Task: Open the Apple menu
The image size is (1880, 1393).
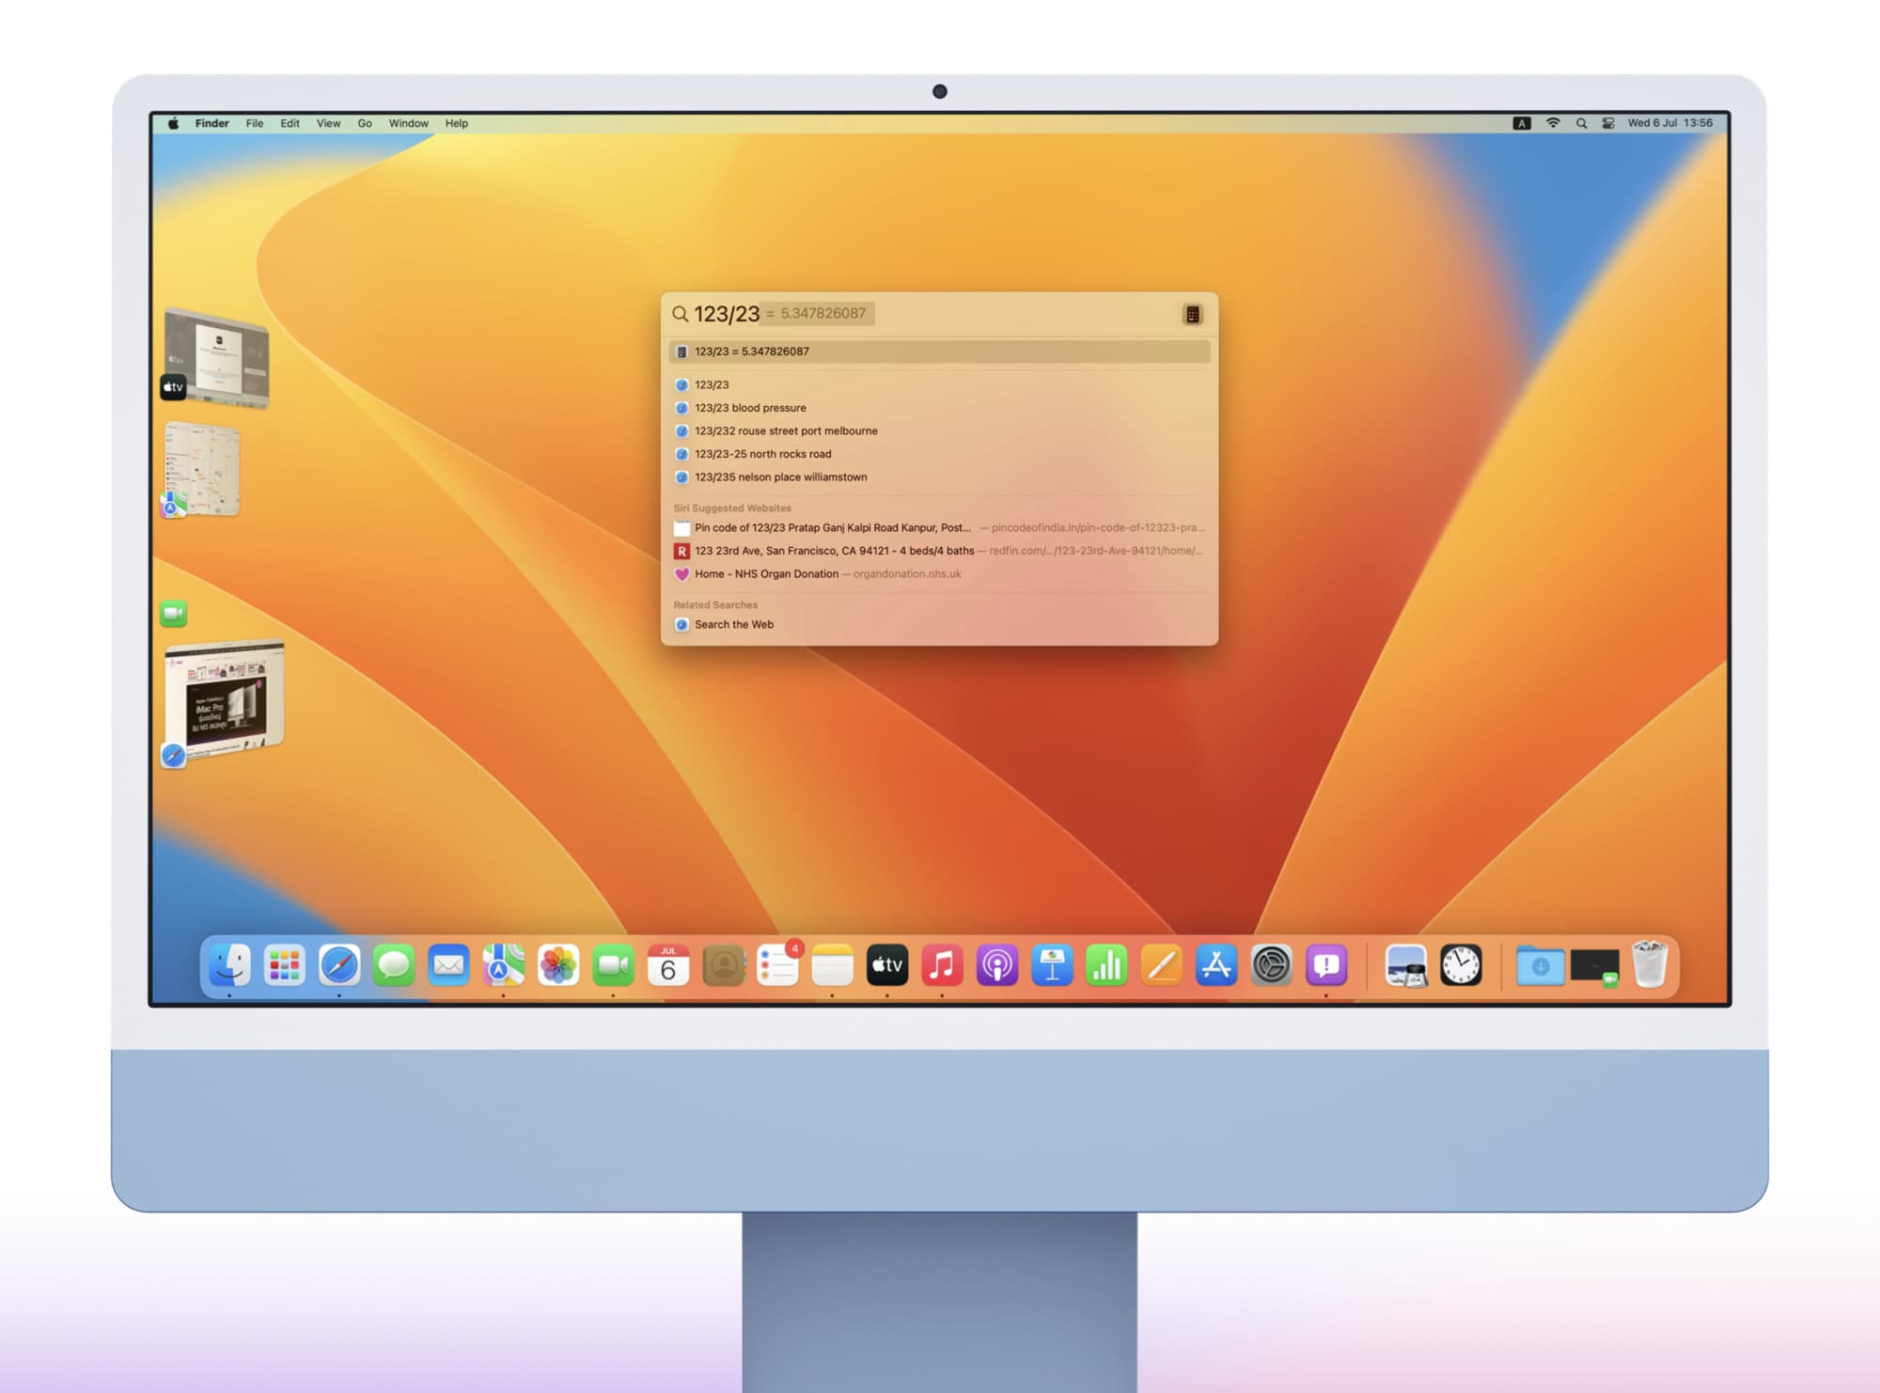Action: 173,123
